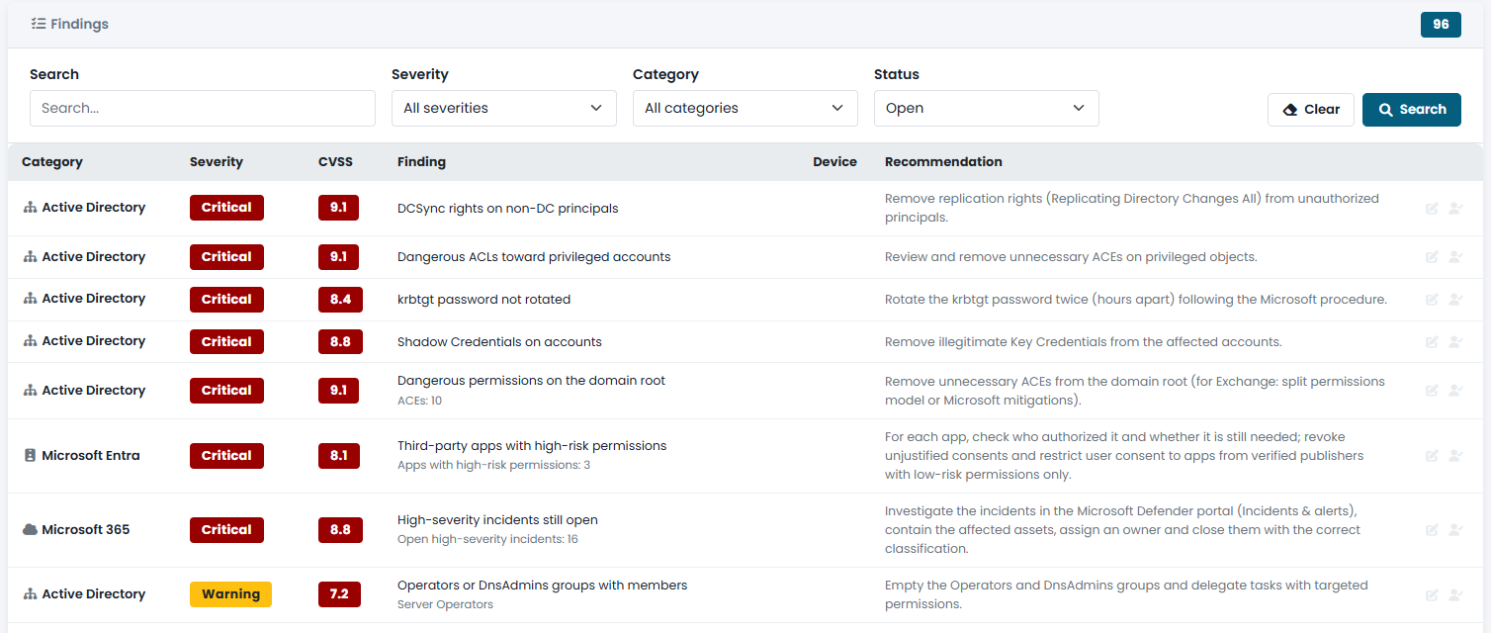
Task: Edit the High-severity incidents still open finding
Action: point(1432,530)
